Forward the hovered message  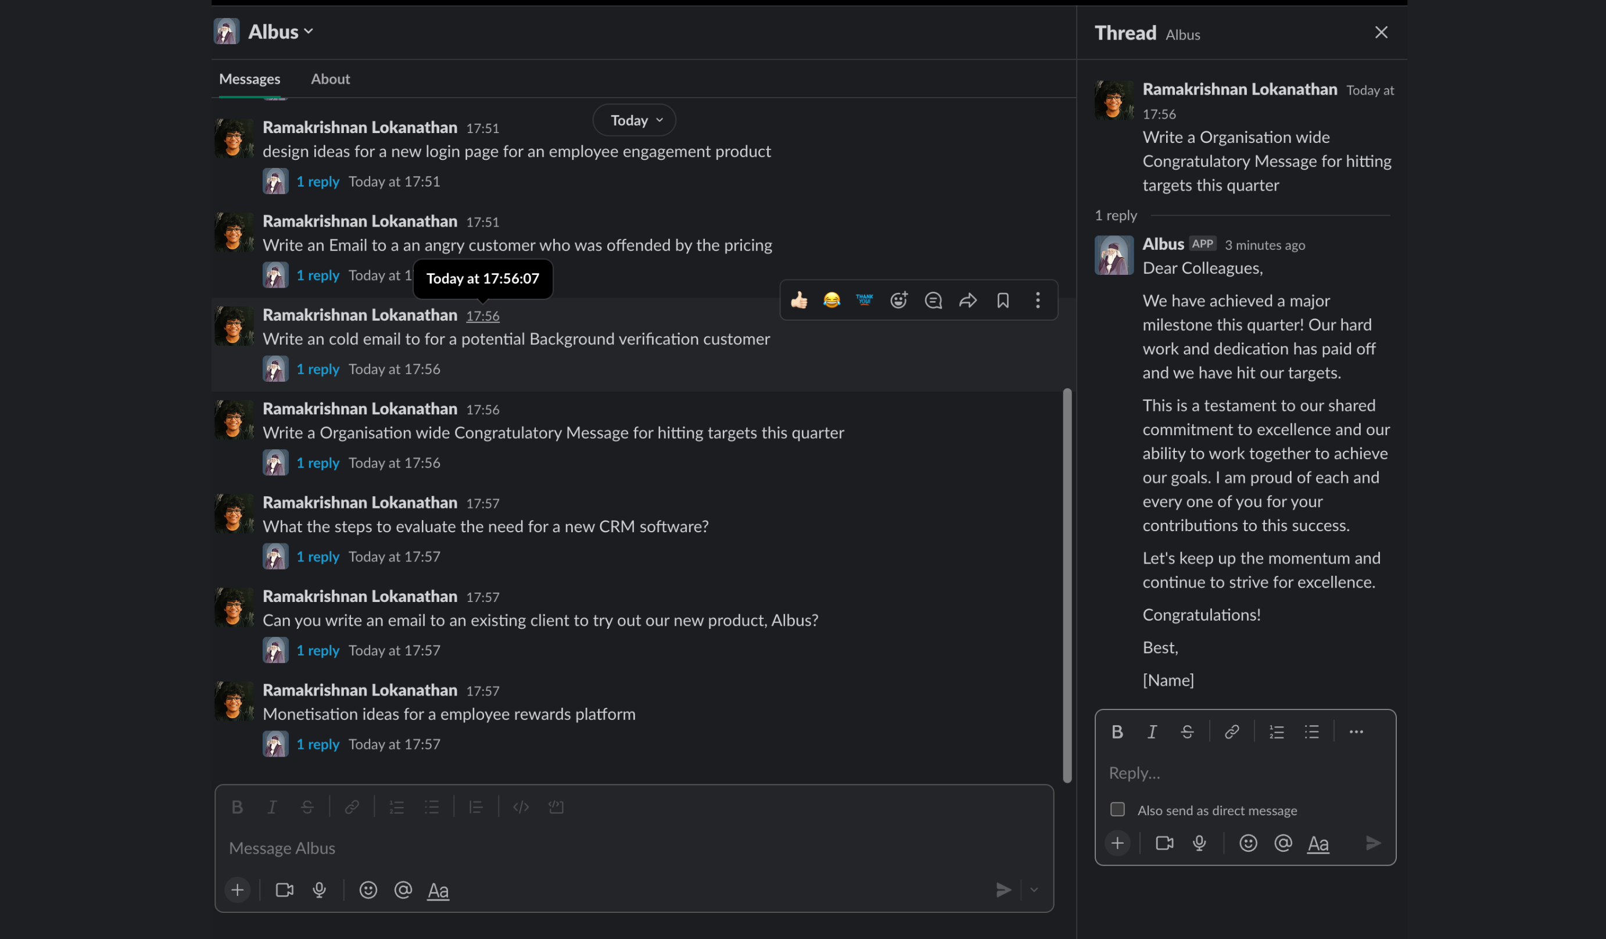tap(967, 300)
